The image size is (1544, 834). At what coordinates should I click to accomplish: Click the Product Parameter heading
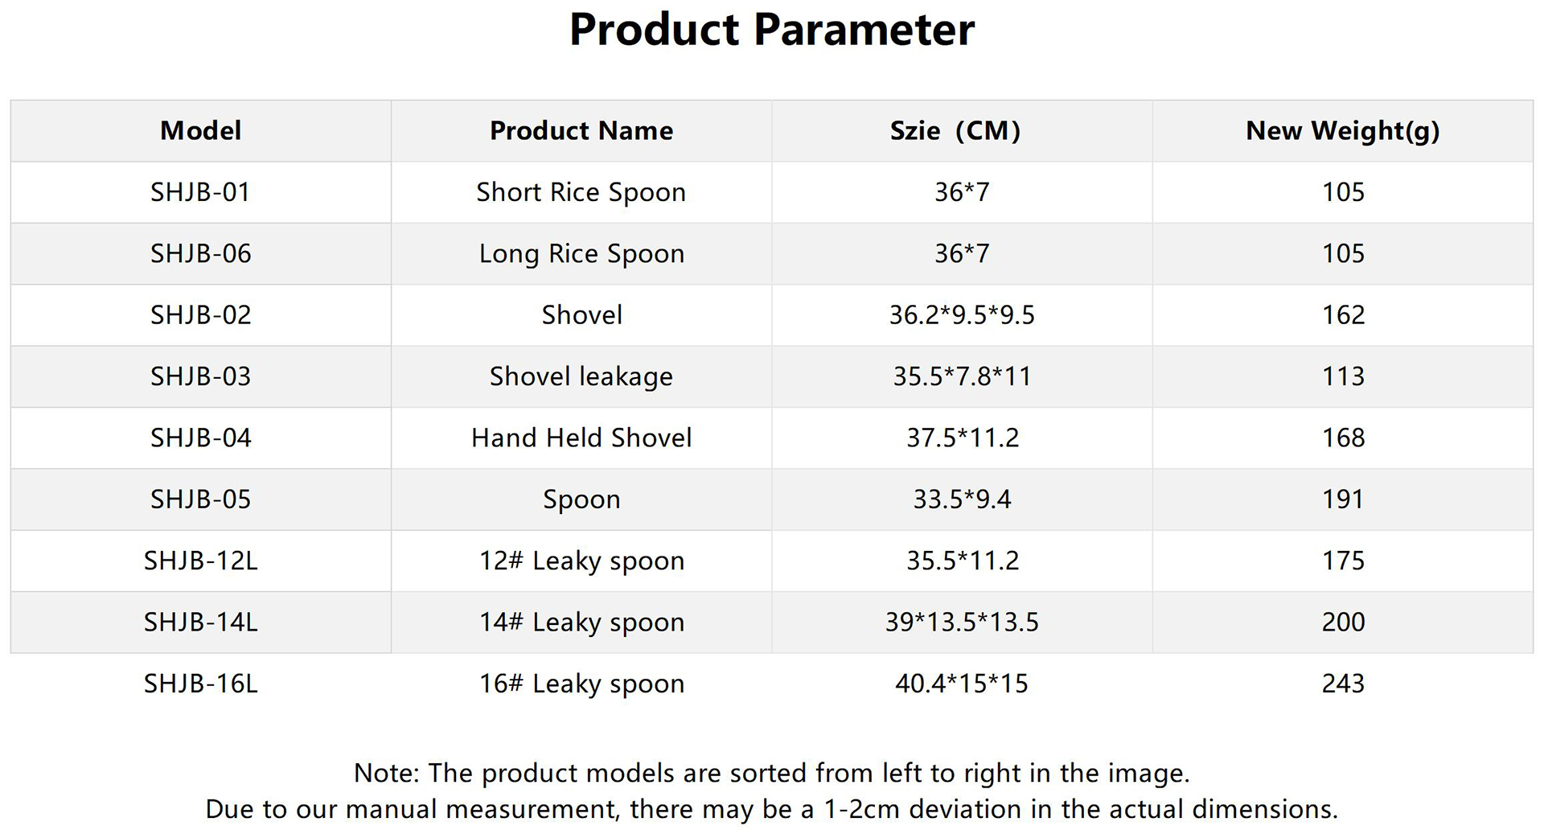[771, 30]
